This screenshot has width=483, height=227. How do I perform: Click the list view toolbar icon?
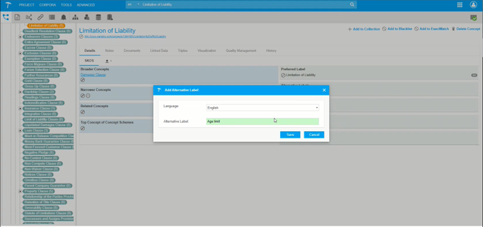click(52, 17)
